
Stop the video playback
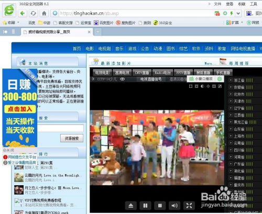(160, 206)
